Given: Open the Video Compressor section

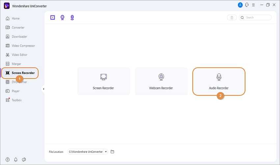Looking at the screenshot, I should pos(23,46).
